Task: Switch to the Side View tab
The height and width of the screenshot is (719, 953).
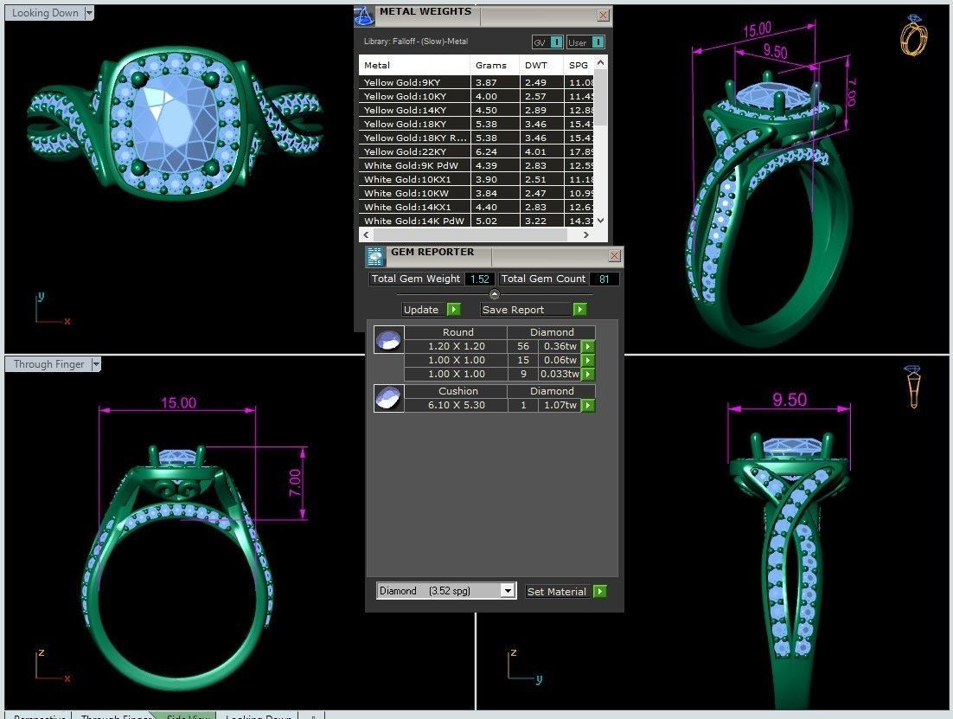Action: tap(187, 716)
